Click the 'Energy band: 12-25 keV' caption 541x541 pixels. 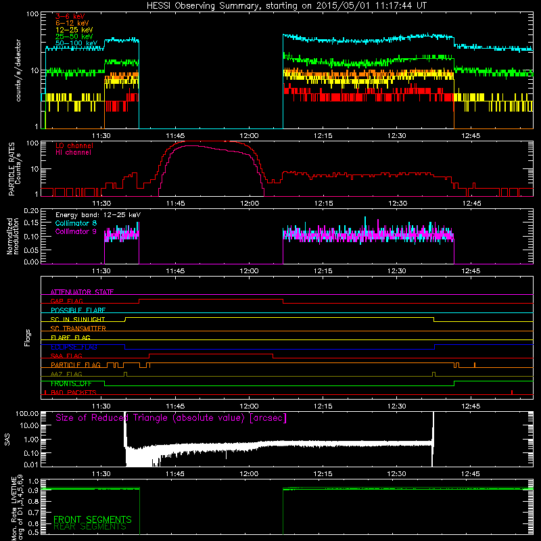(x=98, y=215)
